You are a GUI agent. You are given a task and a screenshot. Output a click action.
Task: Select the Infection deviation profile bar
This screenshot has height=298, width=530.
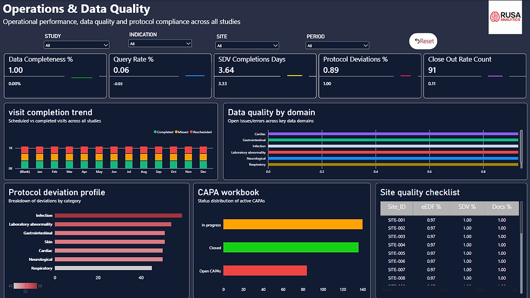click(x=118, y=215)
